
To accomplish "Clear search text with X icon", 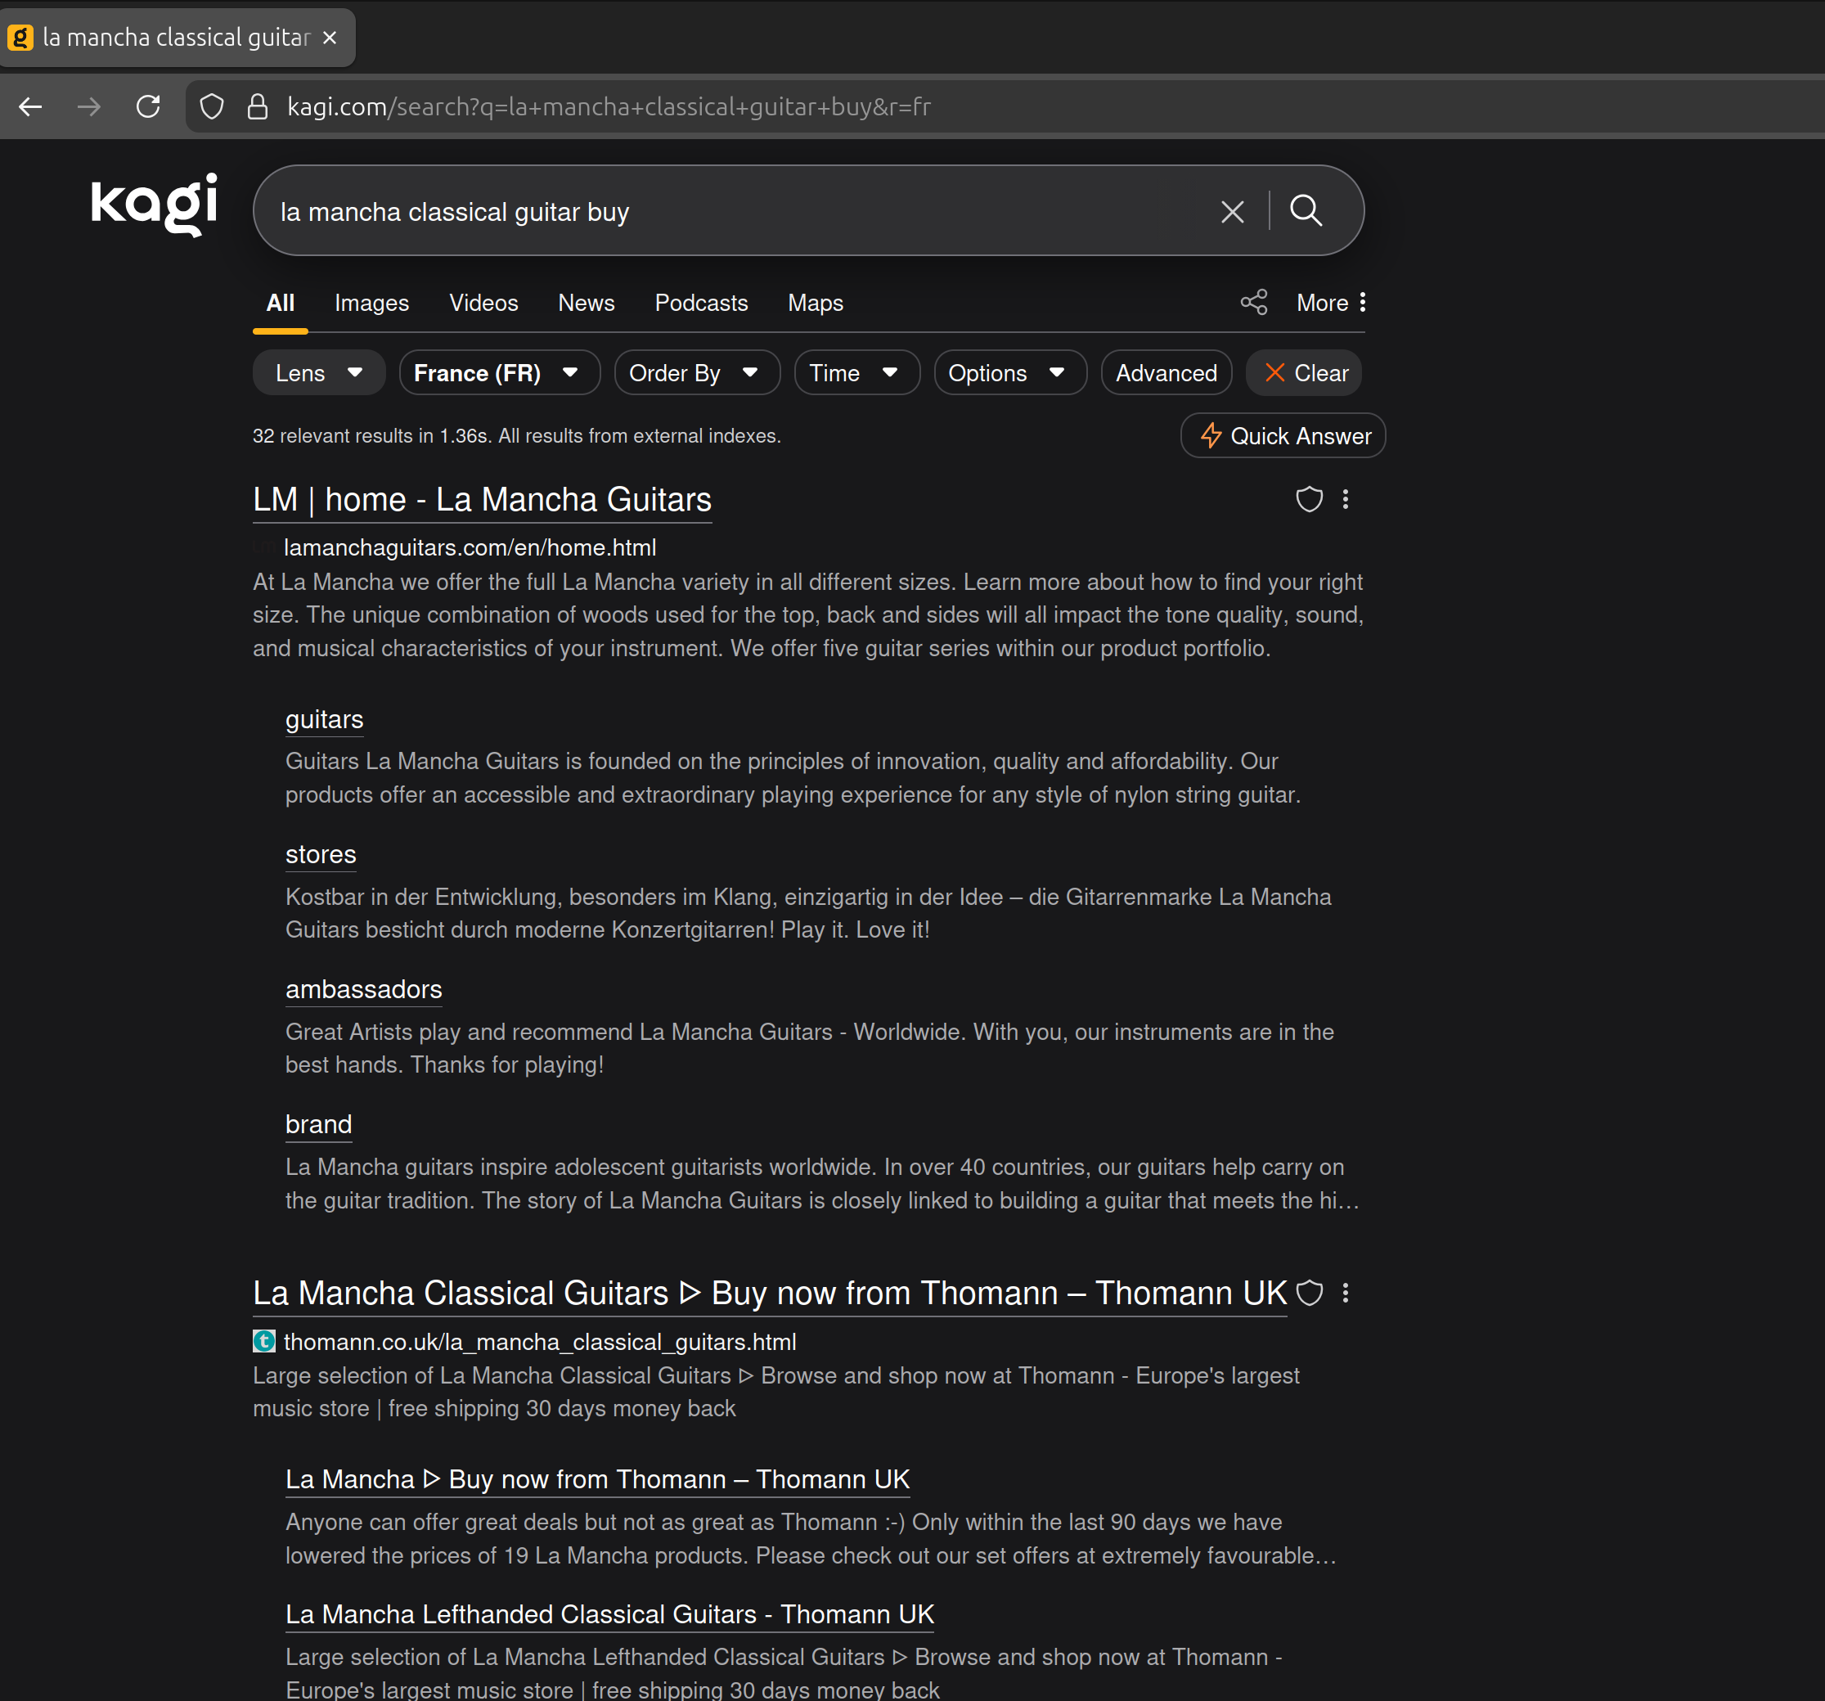I will (1232, 212).
